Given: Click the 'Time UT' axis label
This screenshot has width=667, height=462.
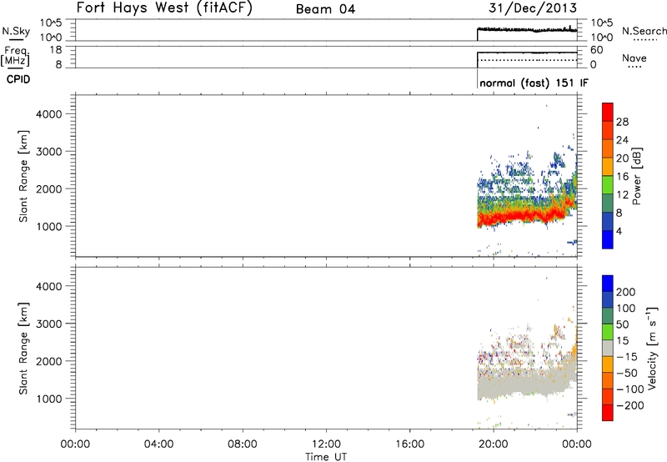Looking at the screenshot, I should [326, 456].
